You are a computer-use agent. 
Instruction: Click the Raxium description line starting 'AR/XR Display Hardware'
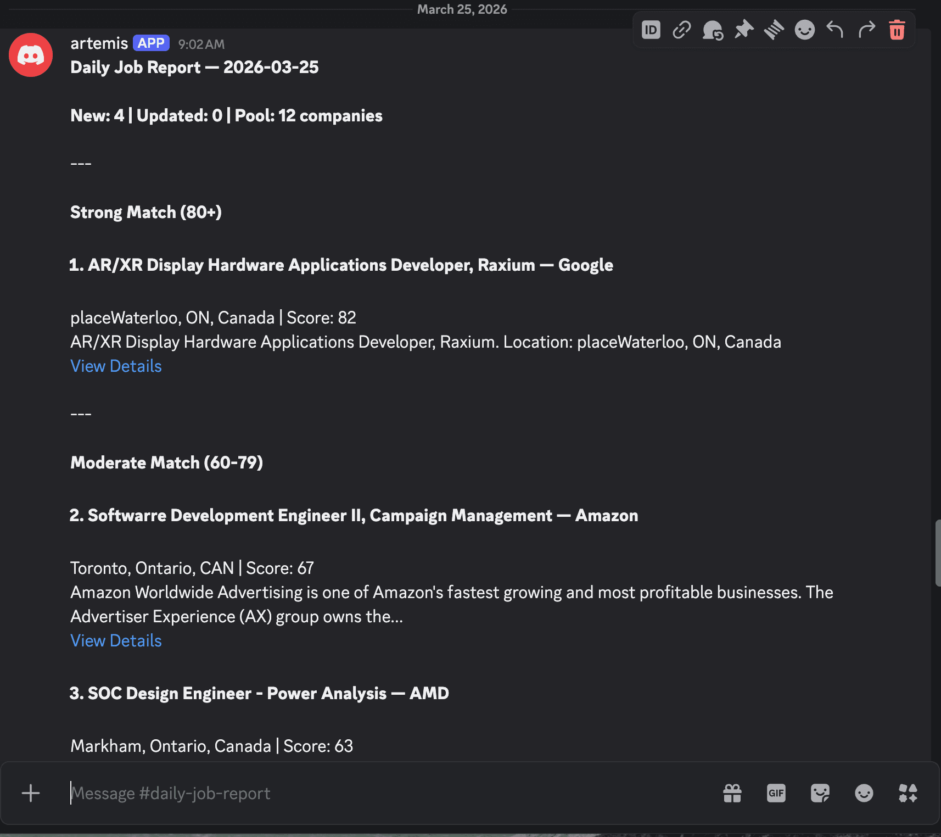click(x=425, y=342)
